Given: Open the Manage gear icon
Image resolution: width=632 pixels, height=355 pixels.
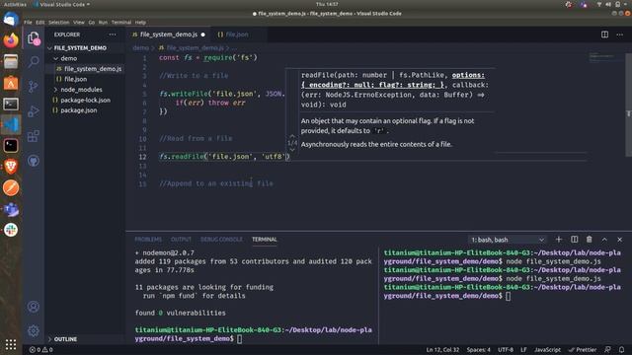Looking at the screenshot, I should point(34,331).
